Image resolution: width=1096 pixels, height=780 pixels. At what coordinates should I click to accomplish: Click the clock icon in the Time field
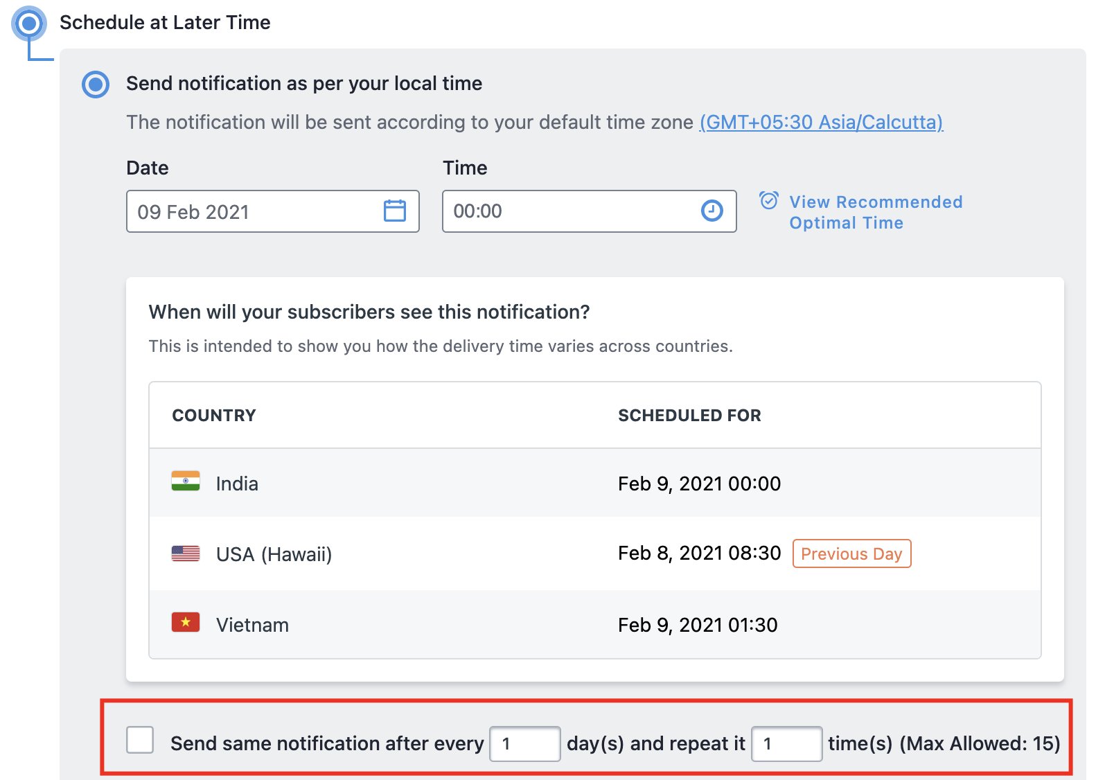click(x=711, y=211)
